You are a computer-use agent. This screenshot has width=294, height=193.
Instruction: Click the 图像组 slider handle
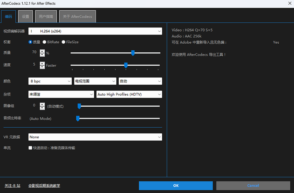tap(79, 106)
